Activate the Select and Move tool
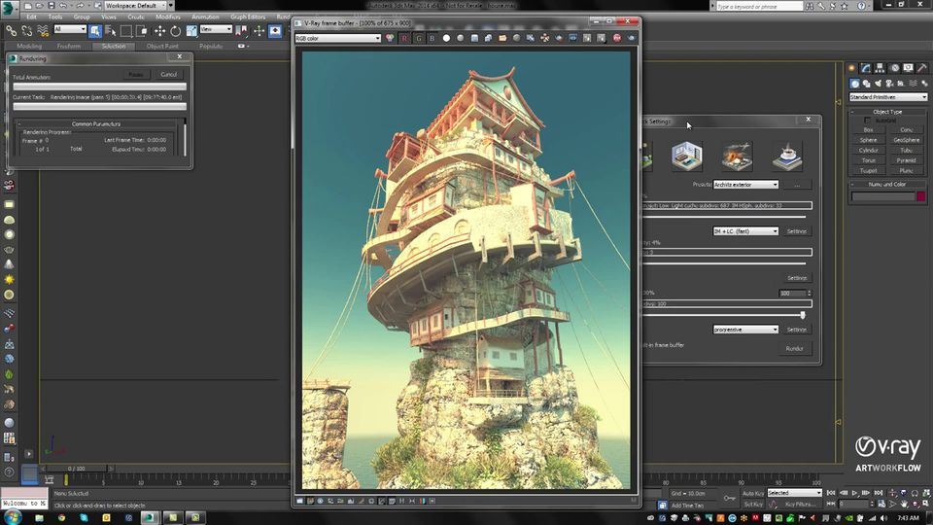933x525 pixels. [x=159, y=30]
